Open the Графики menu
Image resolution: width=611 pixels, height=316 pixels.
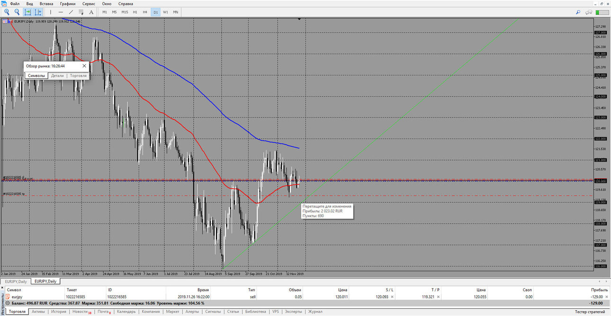68,3
